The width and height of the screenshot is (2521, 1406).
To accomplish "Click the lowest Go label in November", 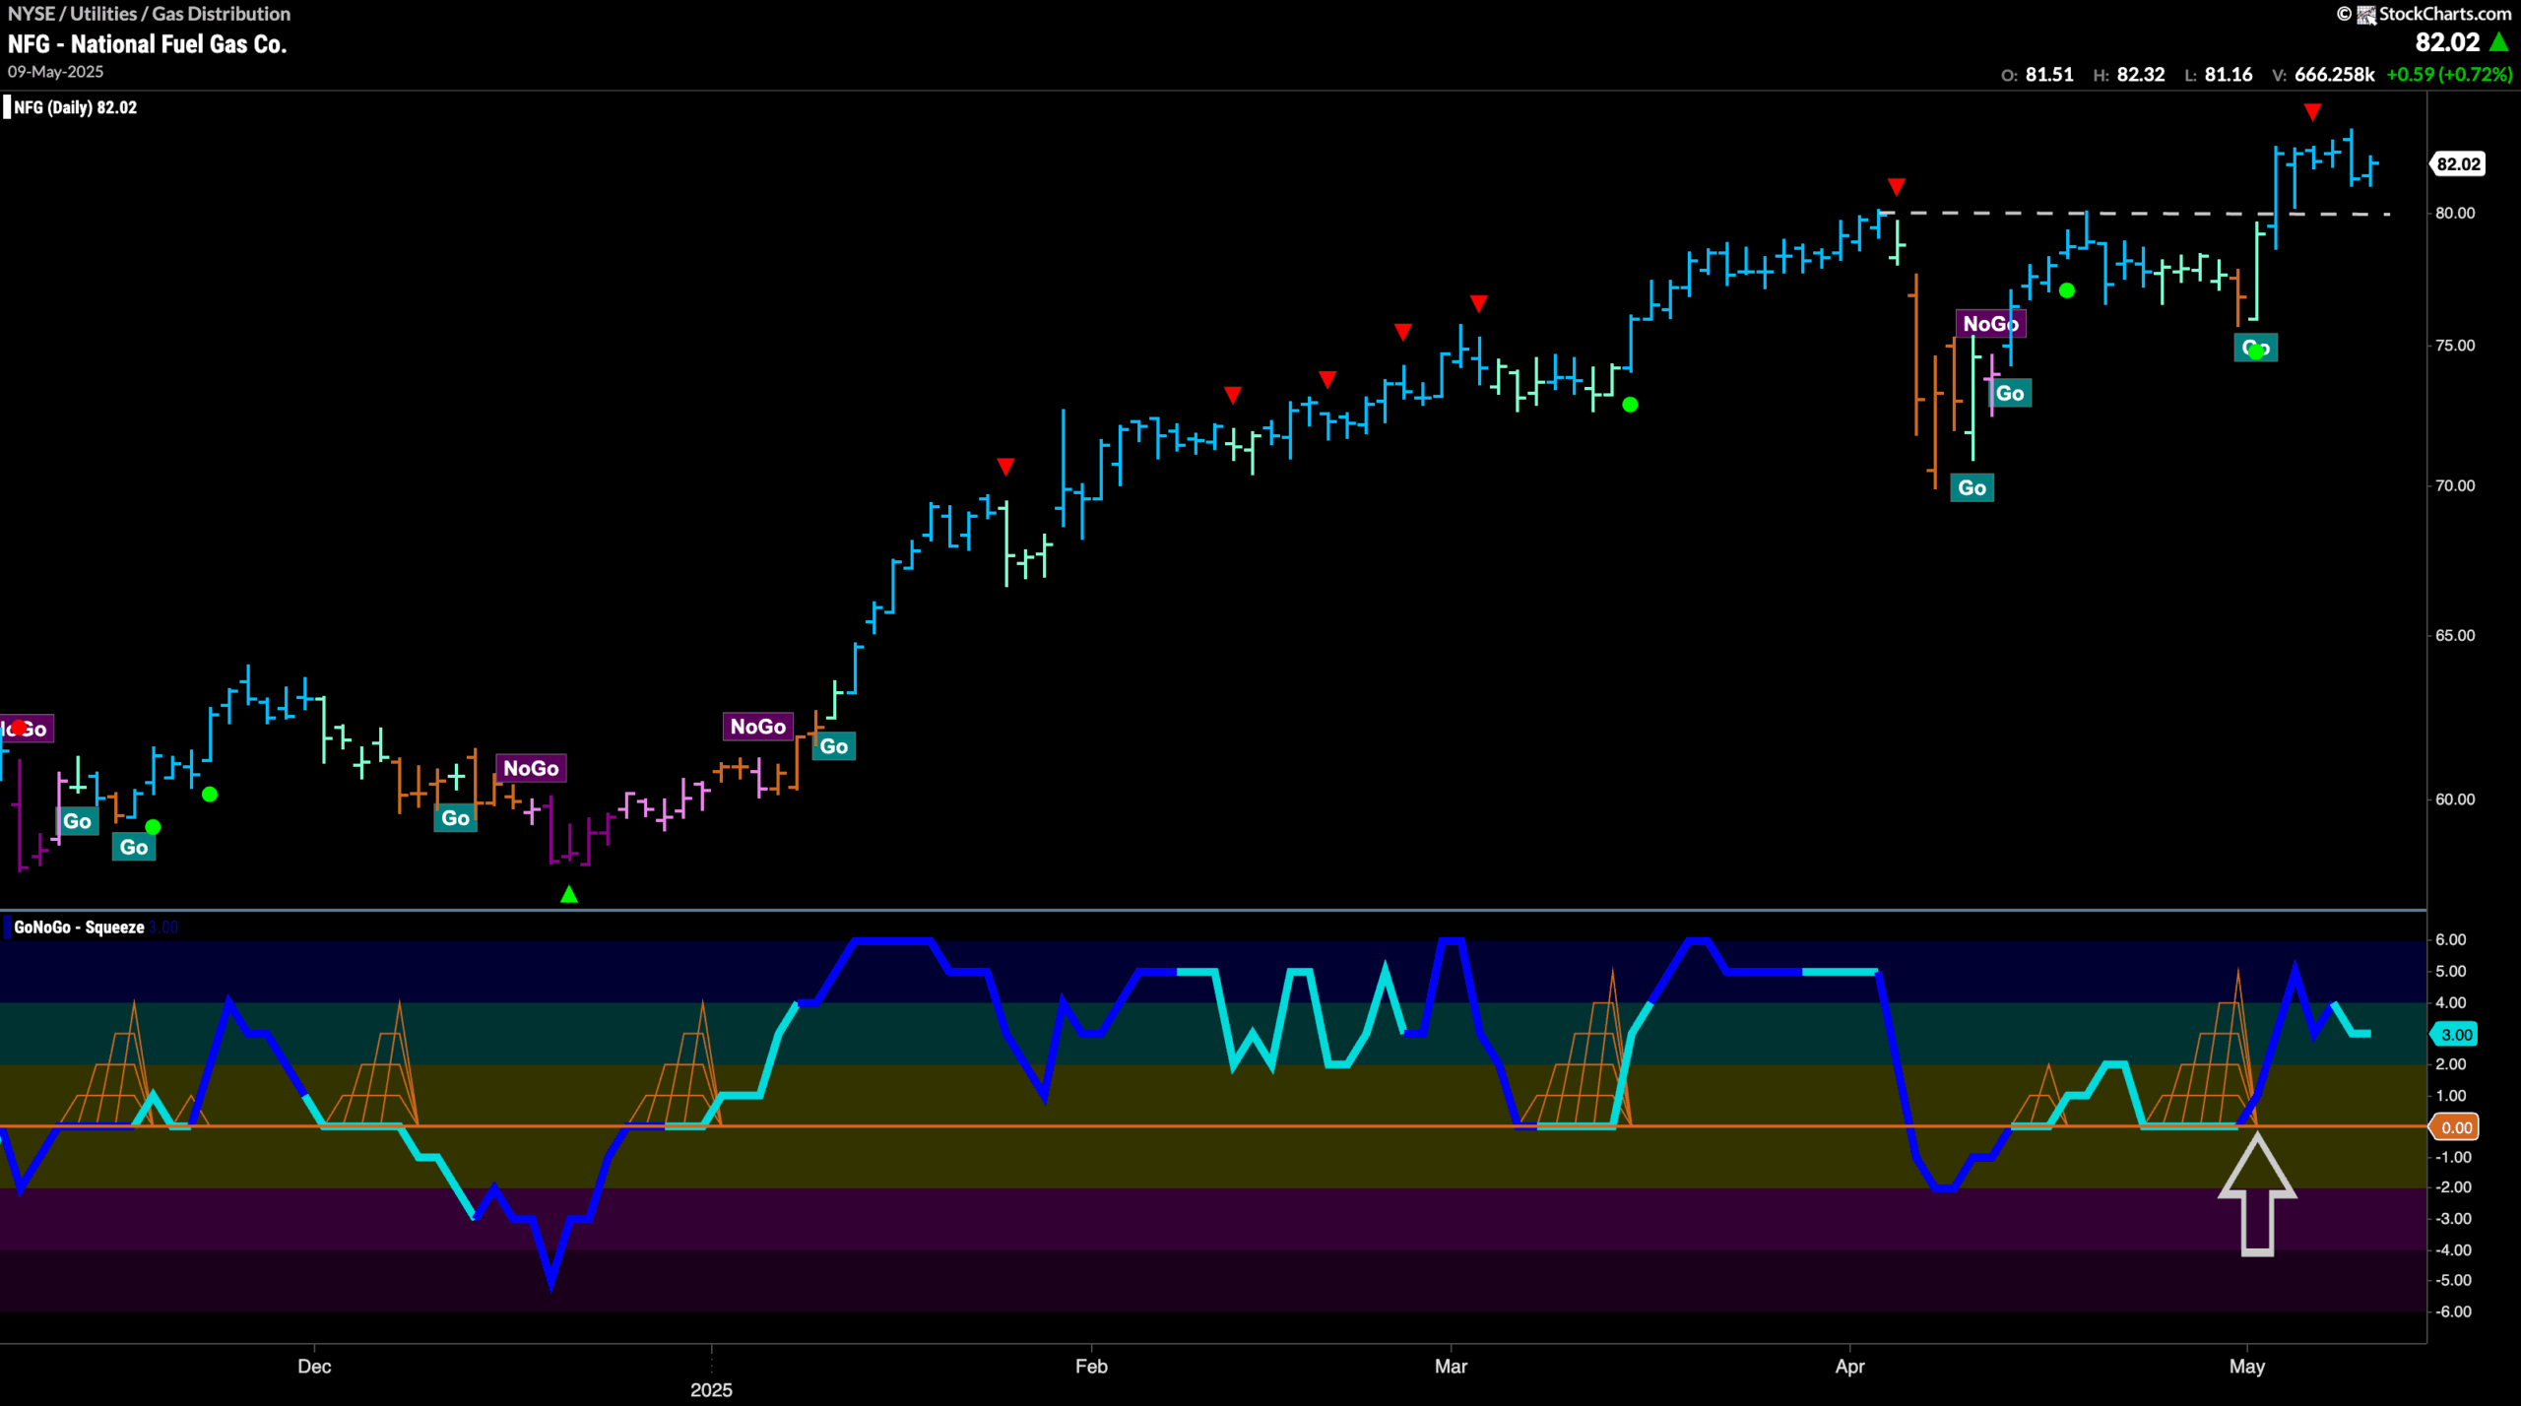I will click(134, 848).
